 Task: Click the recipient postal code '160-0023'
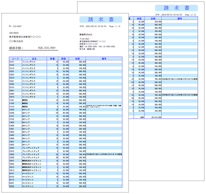tap(13, 33)
